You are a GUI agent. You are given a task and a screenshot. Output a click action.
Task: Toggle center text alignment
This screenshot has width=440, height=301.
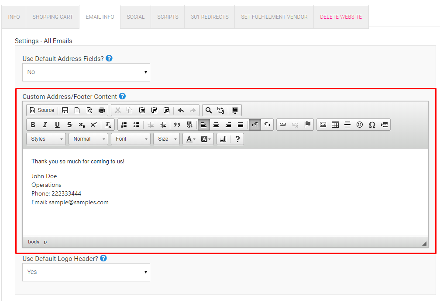tap(216, 125)
